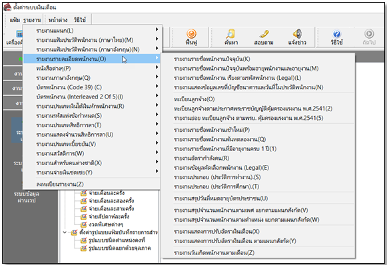387x265 pixels.
Task: Open the แฟ้ม menu
Action: pyautogui.click(x=15, y=20)
